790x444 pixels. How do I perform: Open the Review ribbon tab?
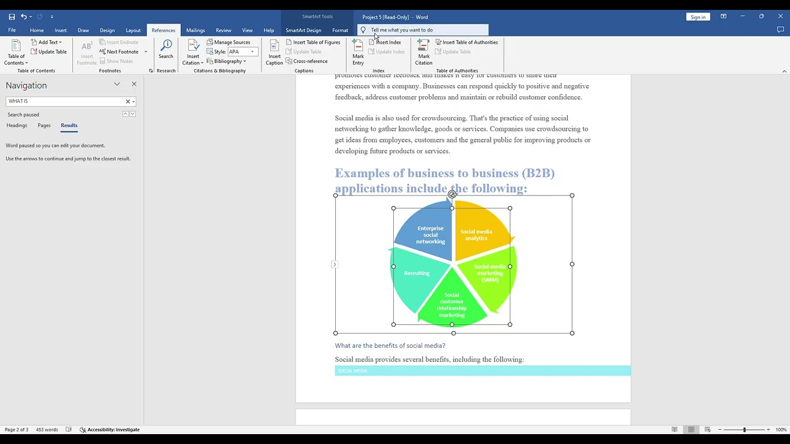click(x=223, y=30)
